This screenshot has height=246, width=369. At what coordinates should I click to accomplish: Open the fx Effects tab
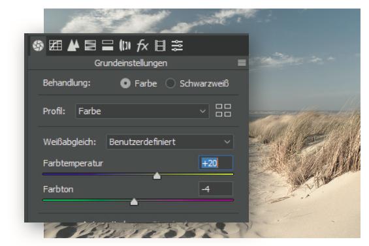142,46
